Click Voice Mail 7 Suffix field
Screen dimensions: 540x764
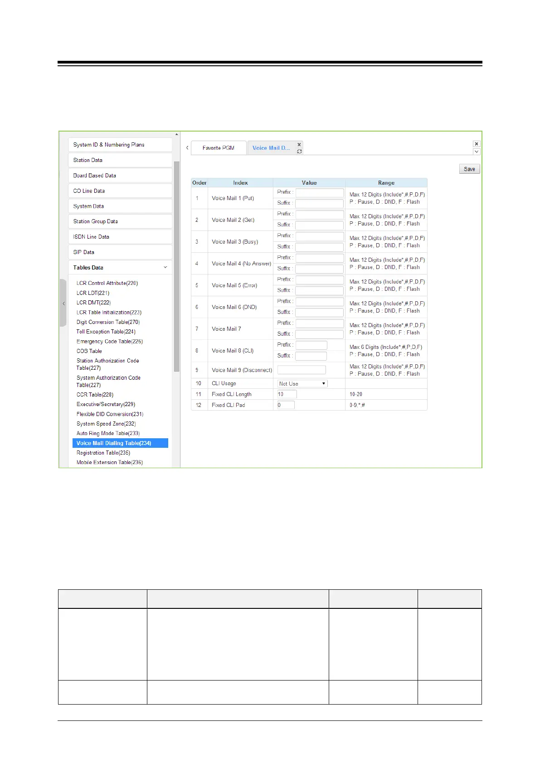(x=319, y=334)
